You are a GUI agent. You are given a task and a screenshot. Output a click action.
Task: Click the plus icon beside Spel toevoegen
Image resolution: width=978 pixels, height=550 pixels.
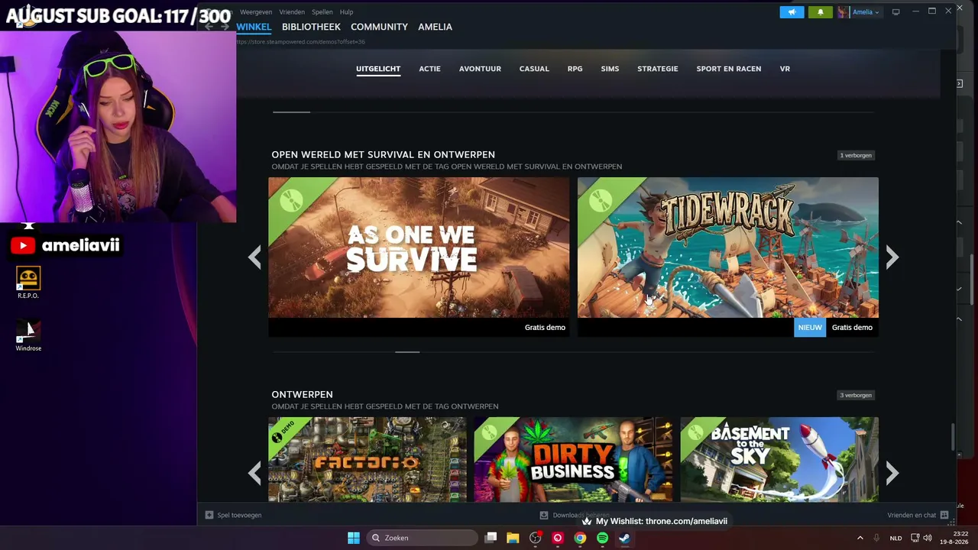coord(209,515)
